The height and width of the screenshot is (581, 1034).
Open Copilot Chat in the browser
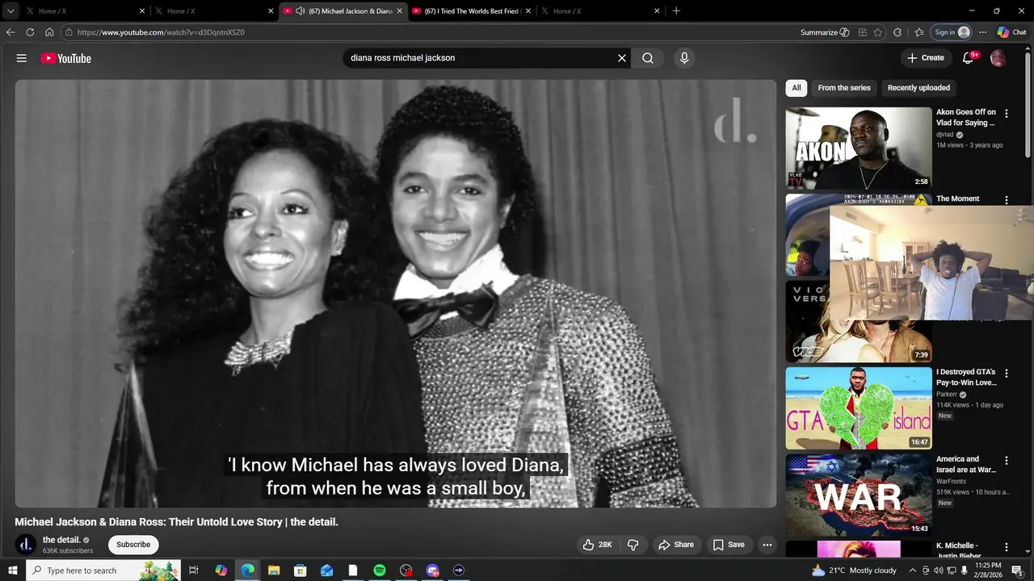pyautogui.click(x=1011, y=32)
